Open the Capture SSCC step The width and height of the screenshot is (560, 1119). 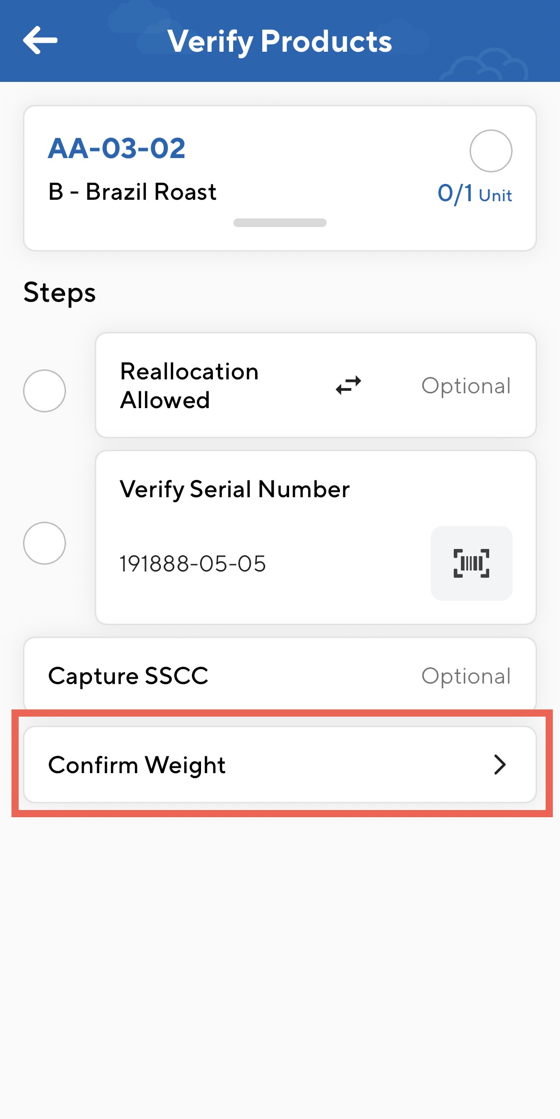[x=280, y=675]
